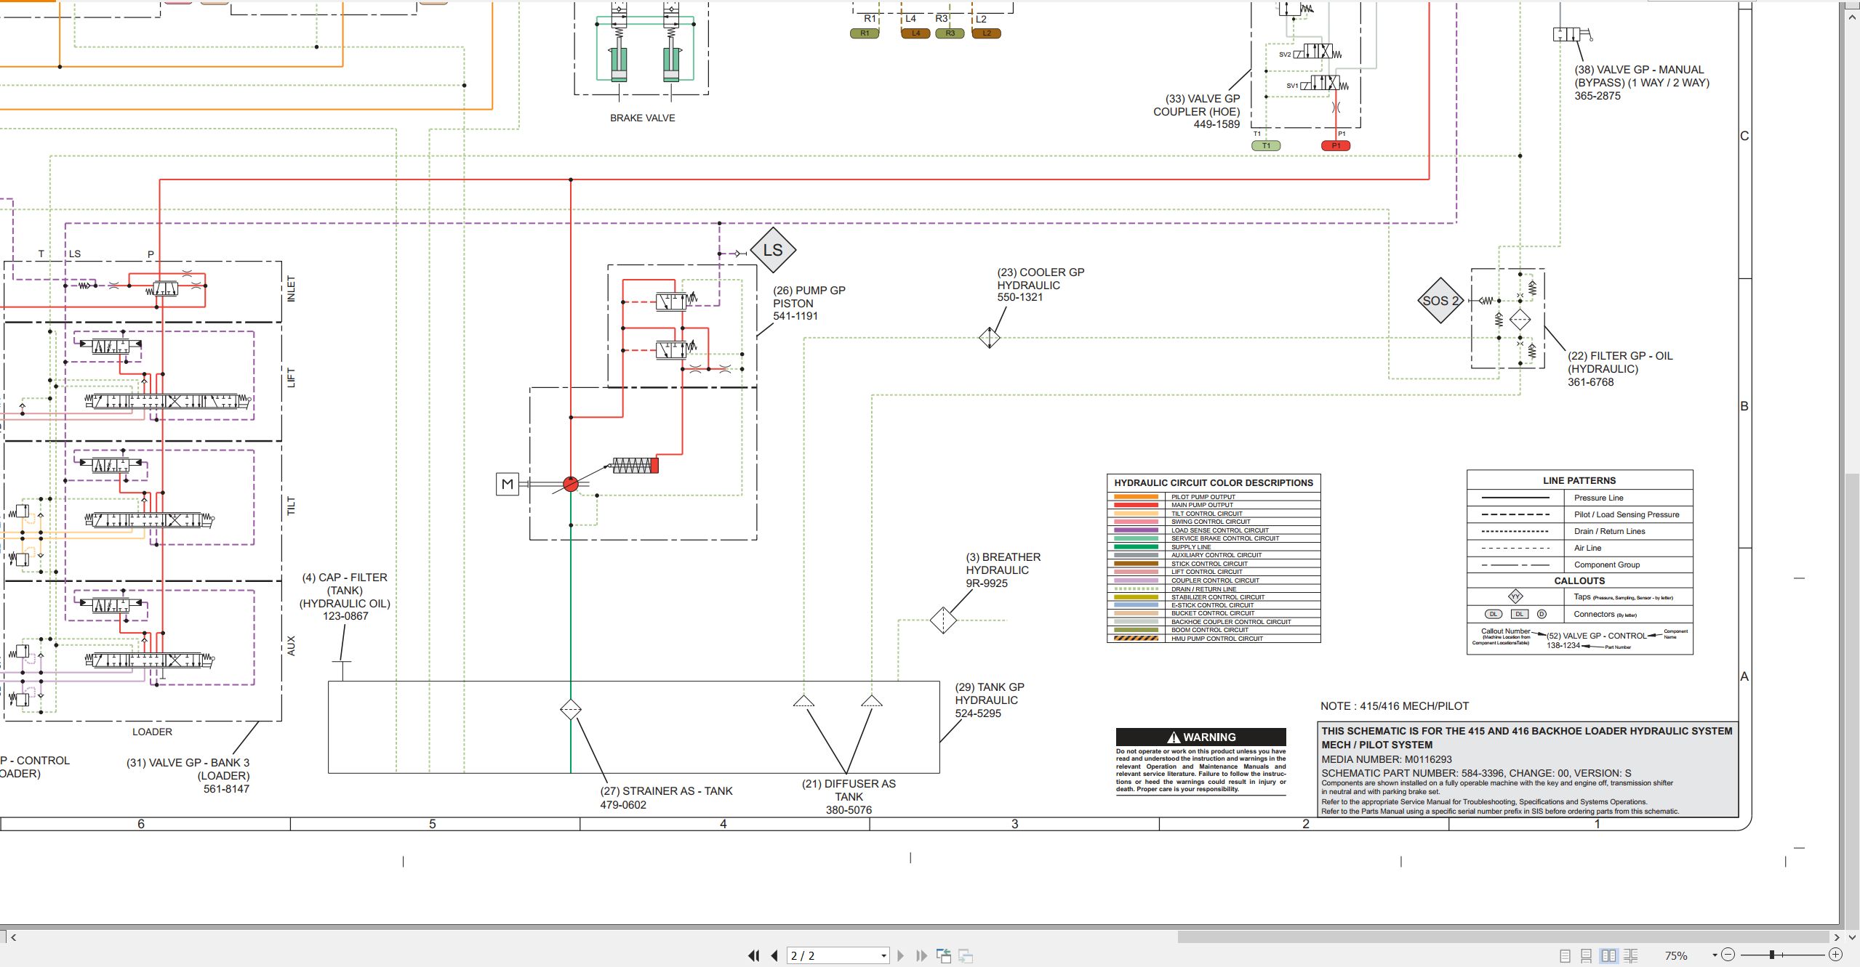Click the zoom slider handle

click(1772, 955)
